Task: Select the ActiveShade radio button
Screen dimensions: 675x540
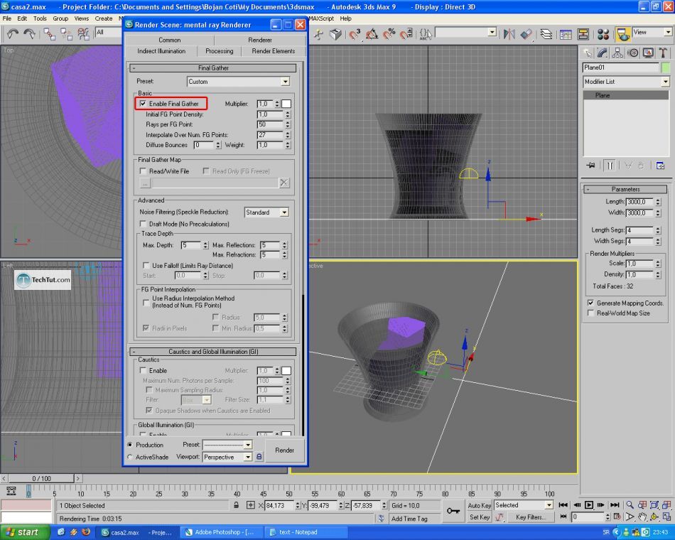Action: pyautogui.click(x=129, y=457)
